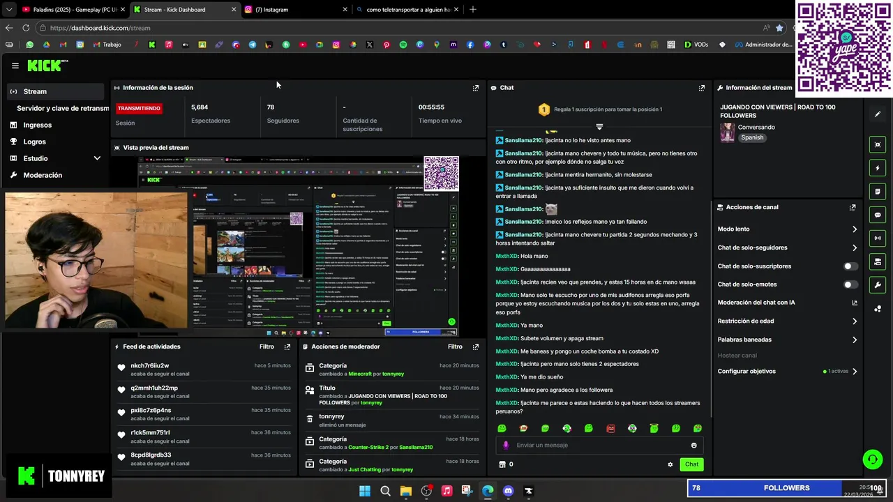The height and width of the screenshot is (502, 893).
Task: Click the capture frame icon in the right sidebar
Action: pyautogui.click(x=878, y=144)
